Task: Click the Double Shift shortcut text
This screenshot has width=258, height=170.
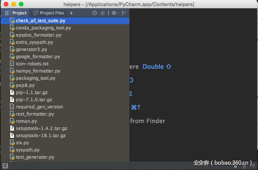Action: pos(157,67)
